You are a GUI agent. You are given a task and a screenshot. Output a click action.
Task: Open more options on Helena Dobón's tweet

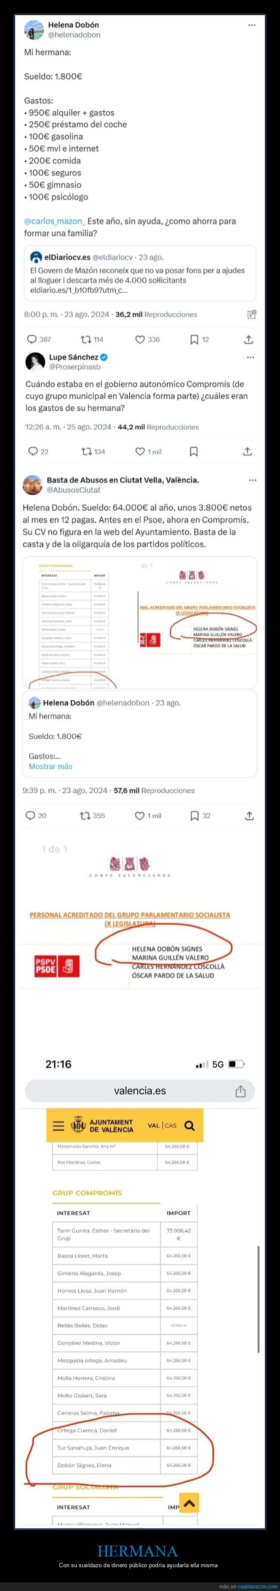(x=252, y=25)
